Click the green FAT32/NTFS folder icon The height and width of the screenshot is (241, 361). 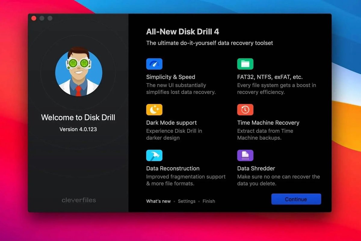coord(245,64)
